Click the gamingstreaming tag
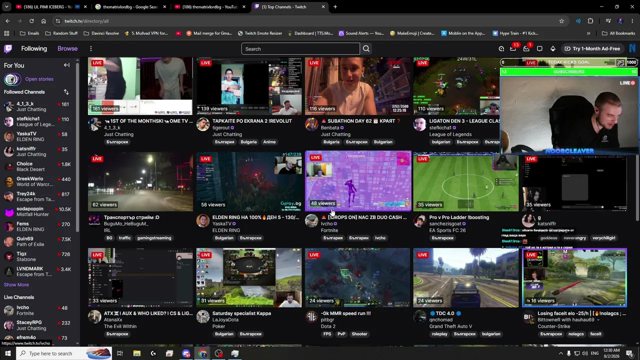This screenshot has width=640, height=360. pyautogui.click(x=154, y=238)
